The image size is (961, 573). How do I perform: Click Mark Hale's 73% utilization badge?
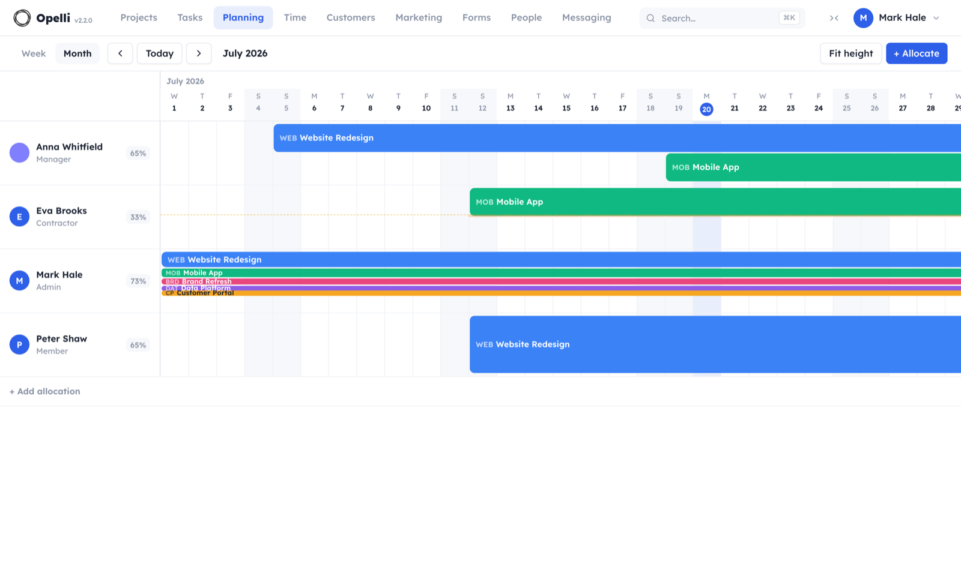[x=138, y=281]
